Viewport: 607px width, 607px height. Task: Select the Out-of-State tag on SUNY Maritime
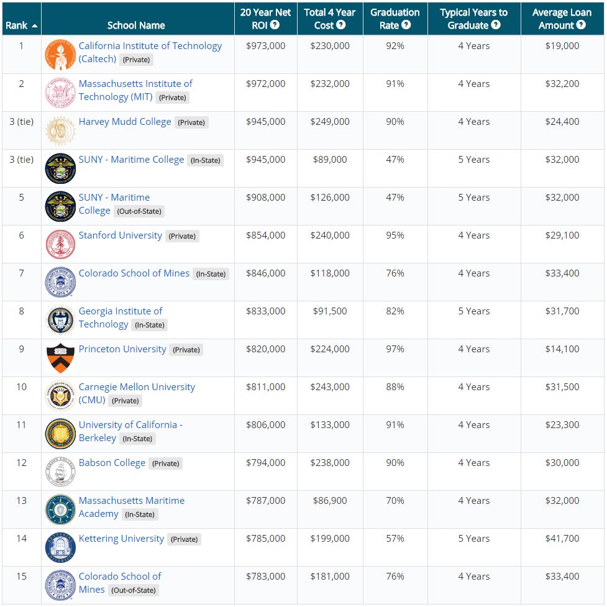tap(139, 211)
